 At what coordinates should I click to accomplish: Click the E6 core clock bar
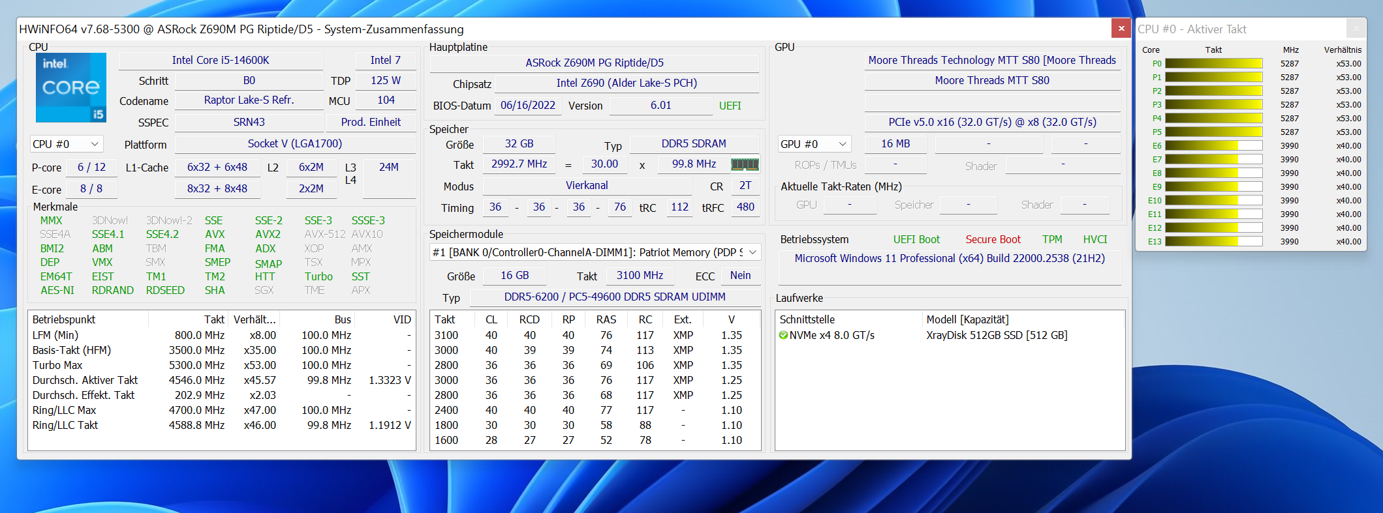(x=1214, y=145)
